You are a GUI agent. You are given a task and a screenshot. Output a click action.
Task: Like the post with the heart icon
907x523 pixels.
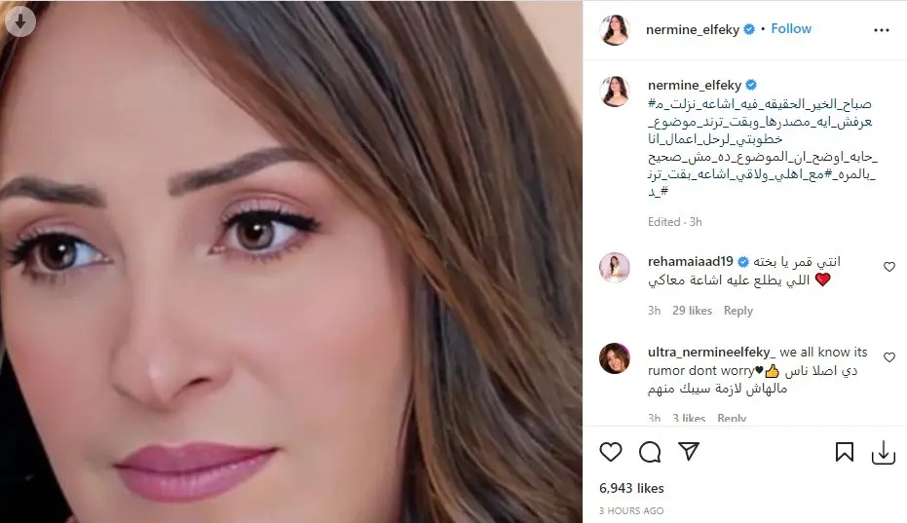coord(610,452)
